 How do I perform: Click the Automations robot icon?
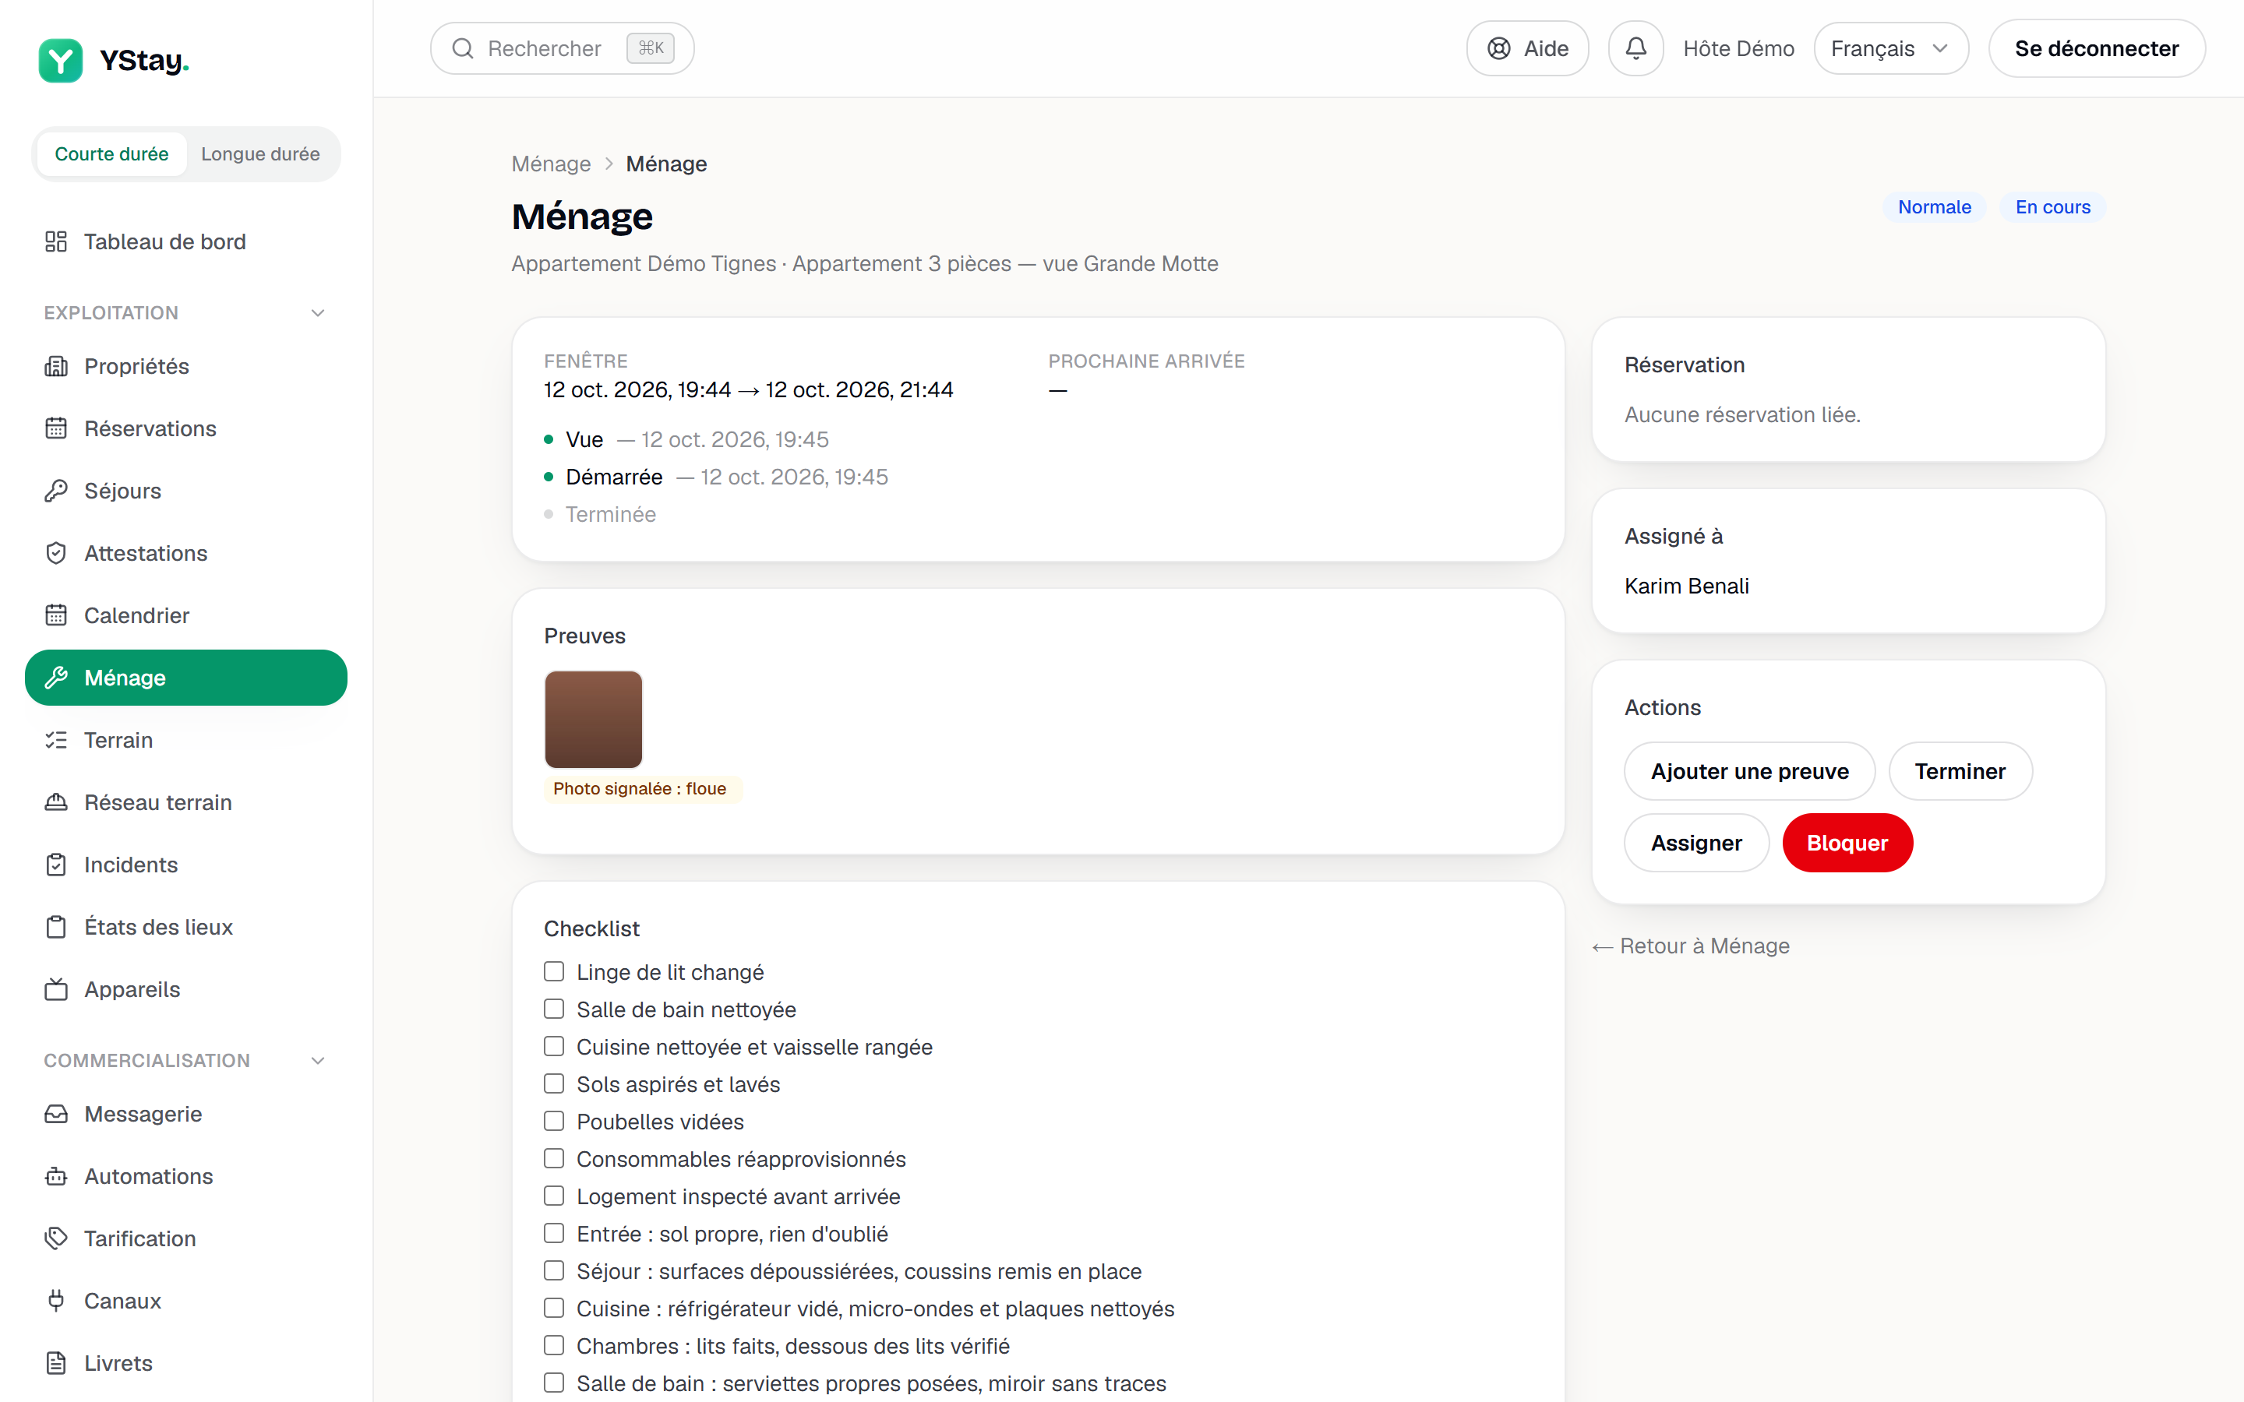55,1177
